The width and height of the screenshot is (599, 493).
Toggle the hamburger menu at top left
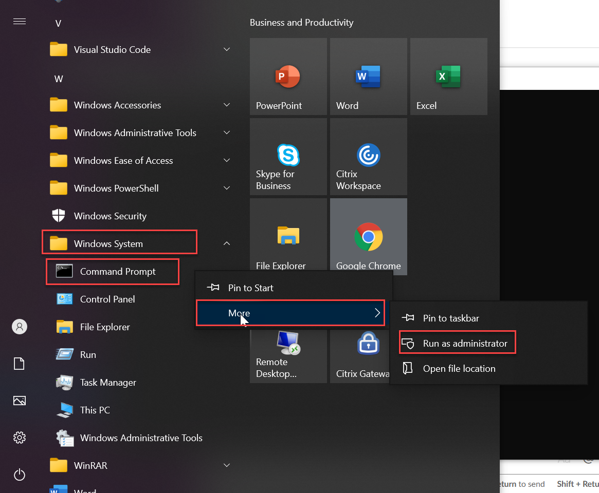point(20,22)
